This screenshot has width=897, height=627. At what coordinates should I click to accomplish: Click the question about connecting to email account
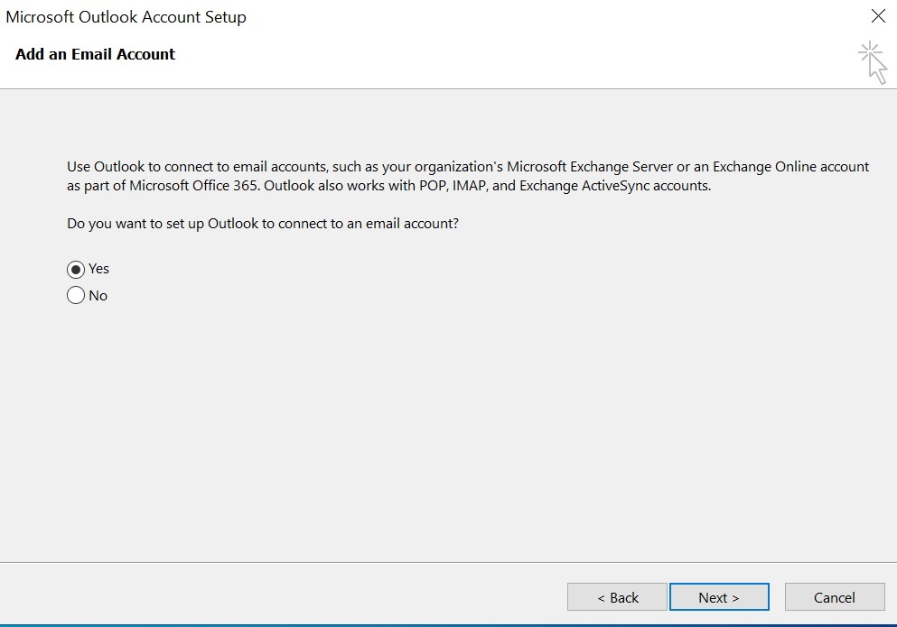click(x=263, y=224)
